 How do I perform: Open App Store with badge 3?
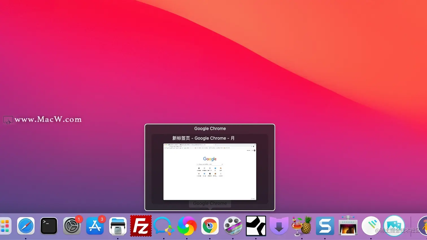pyautogui.click(x=95, y=226)
